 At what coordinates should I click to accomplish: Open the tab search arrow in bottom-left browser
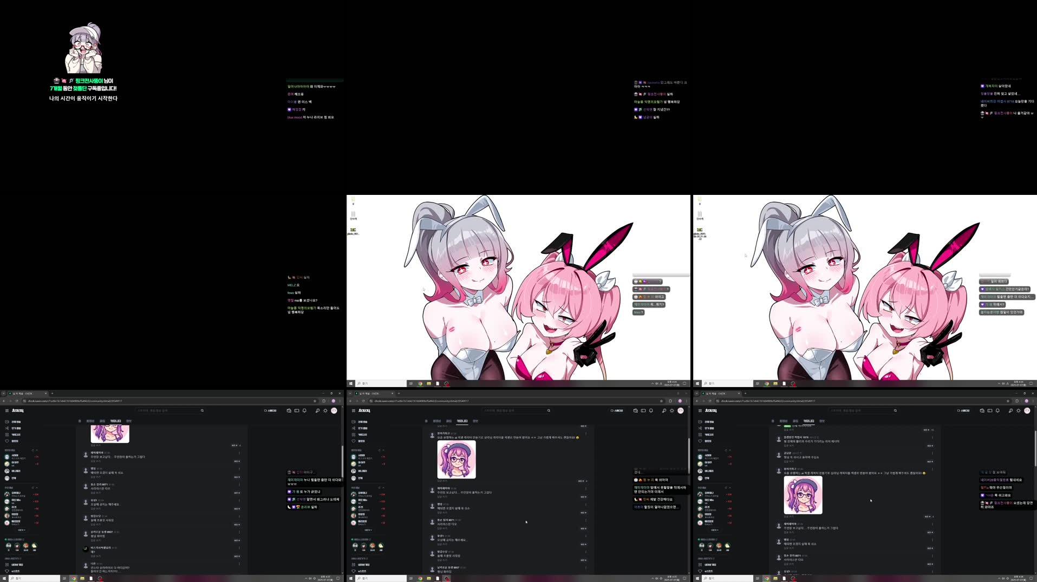(x=4, y=394)
